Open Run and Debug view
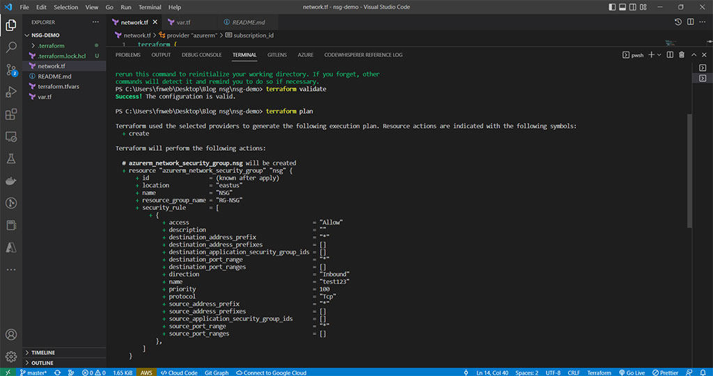This screenshot has width=713, height=376. click(11, 92)
